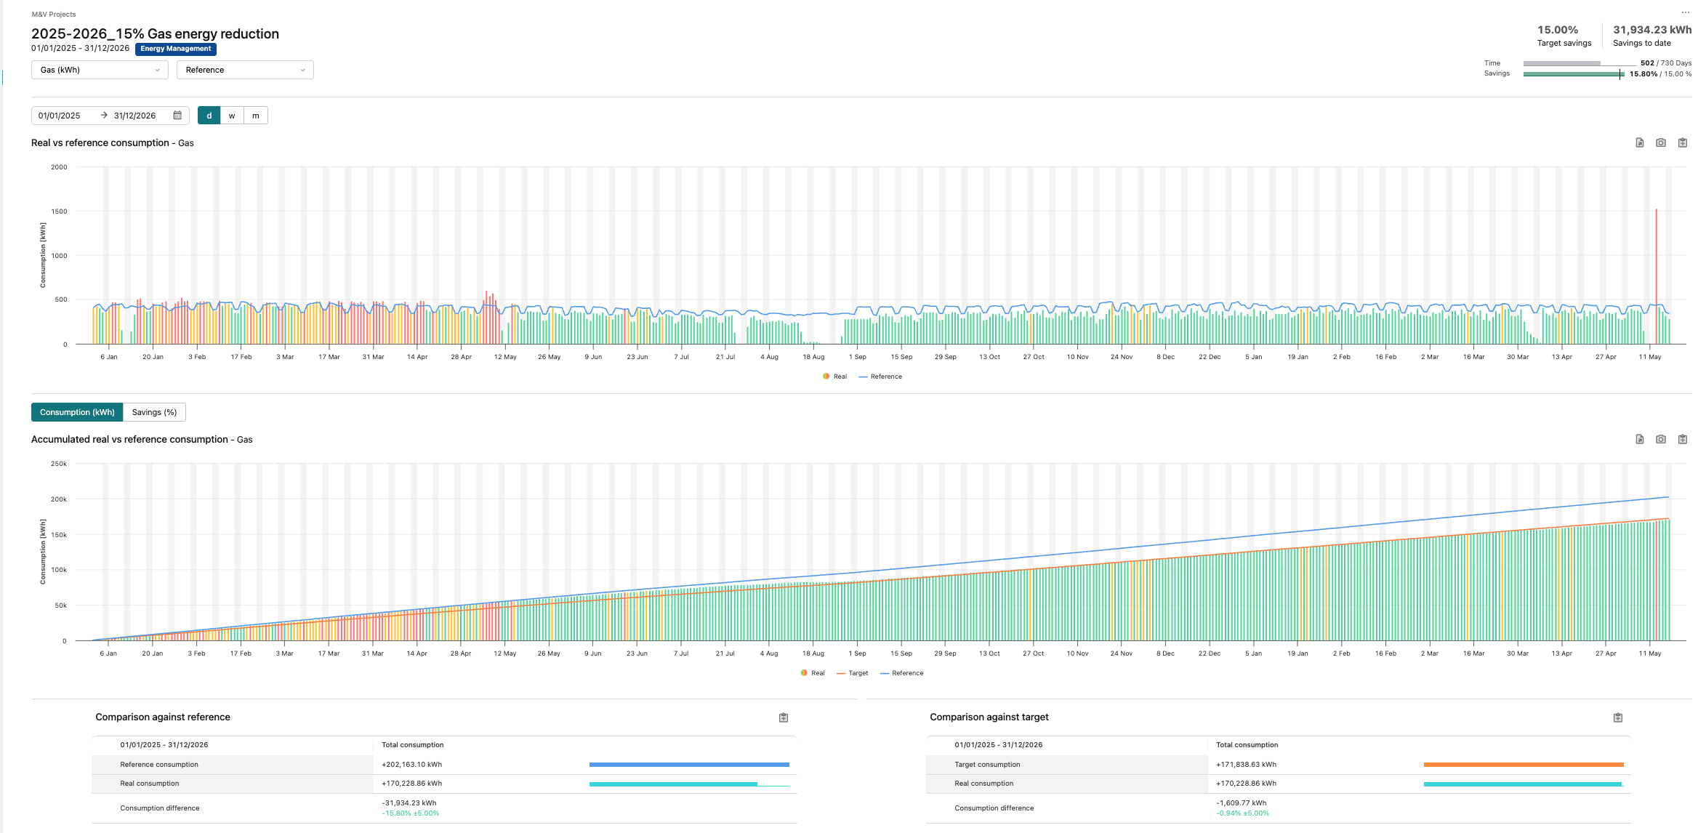The image size is (1706, 833).
Task: Switch chart granularity to daily (d)
Action: (209, 116)
